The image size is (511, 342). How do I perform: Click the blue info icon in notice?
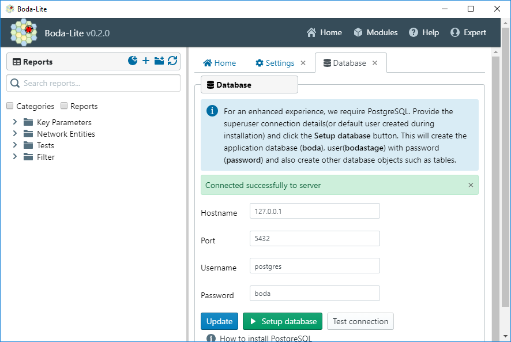(212, 111)
